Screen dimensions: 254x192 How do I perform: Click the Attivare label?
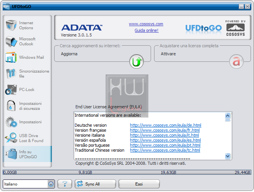(168, 54)
